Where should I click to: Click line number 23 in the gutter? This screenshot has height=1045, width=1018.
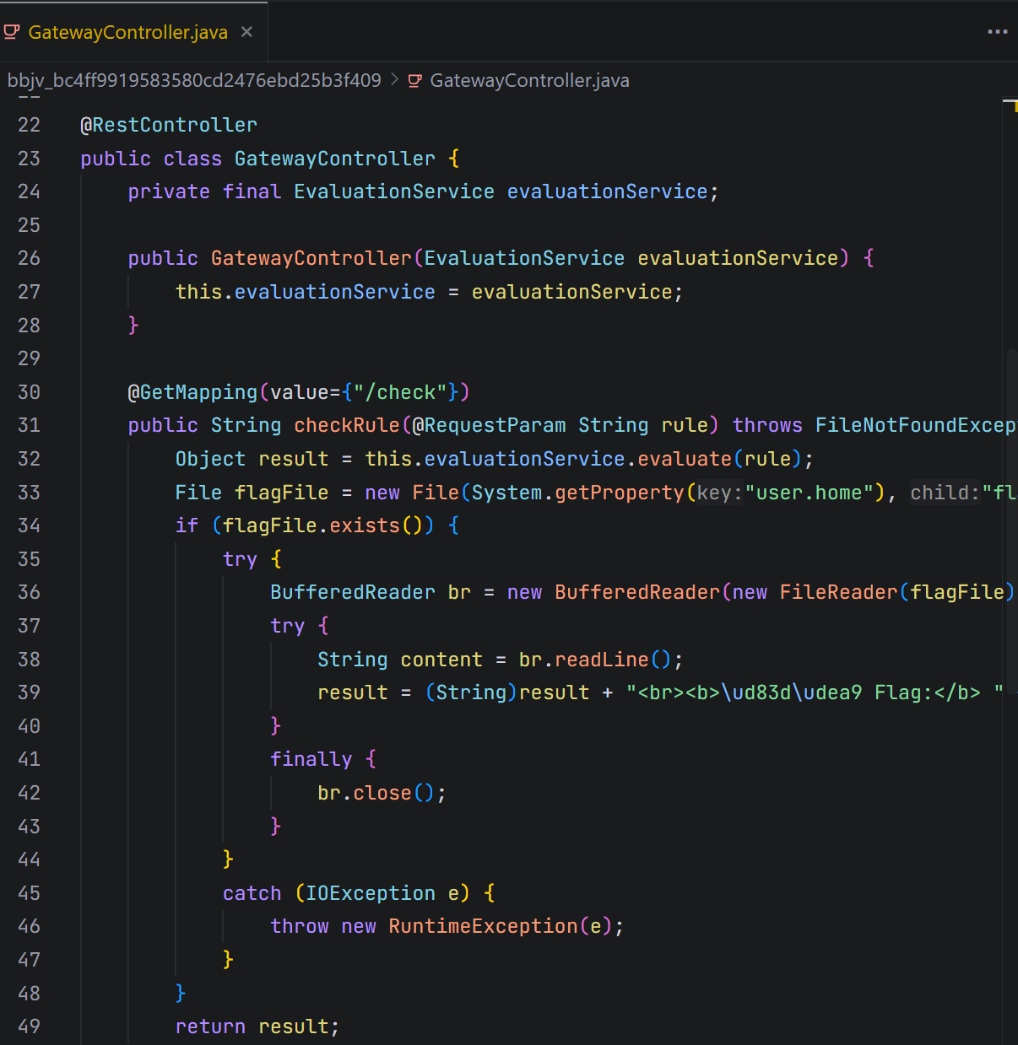click(x=29, y=159)
